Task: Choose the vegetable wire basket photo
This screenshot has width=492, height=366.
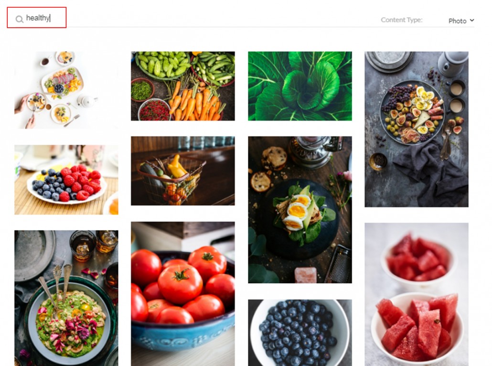Action: (182, 171)
